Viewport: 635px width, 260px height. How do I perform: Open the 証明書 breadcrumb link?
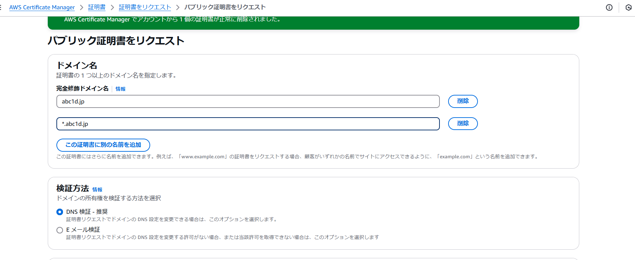click(97, 7)
